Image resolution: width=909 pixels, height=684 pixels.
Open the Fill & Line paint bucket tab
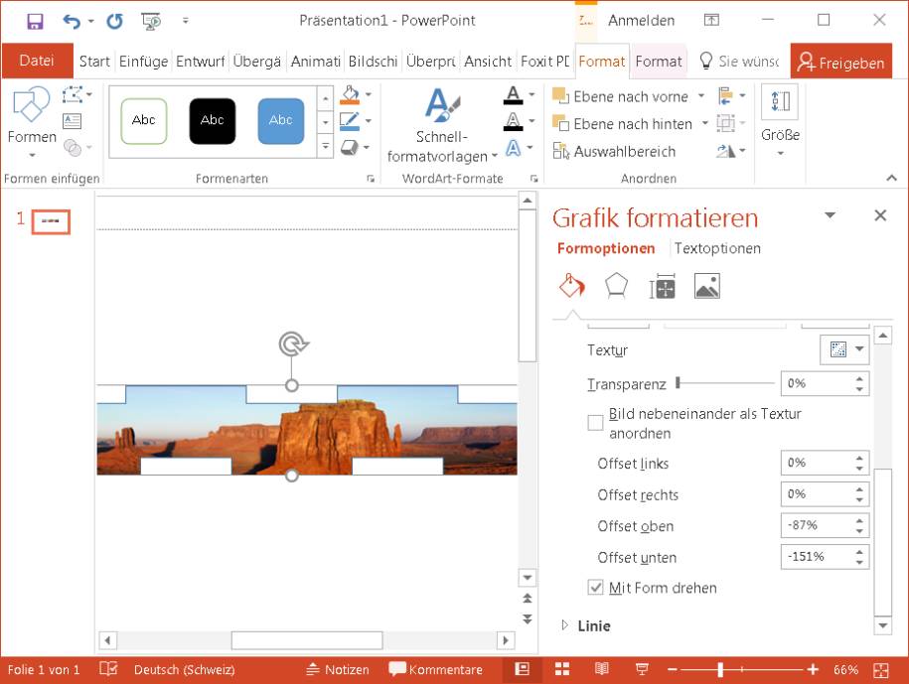(571, 287)
